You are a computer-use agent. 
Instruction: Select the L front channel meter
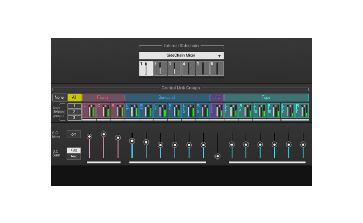pyautogui.click(x=89, y=111)
